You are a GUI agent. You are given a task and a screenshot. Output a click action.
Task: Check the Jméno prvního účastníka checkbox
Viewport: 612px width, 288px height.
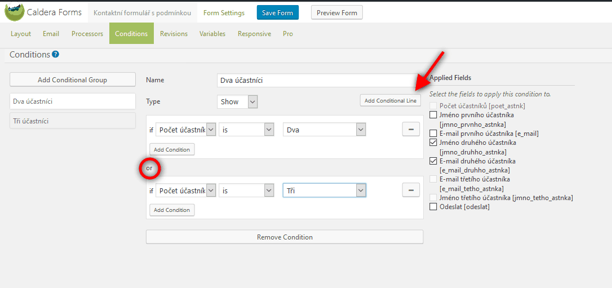pos(433,115)
